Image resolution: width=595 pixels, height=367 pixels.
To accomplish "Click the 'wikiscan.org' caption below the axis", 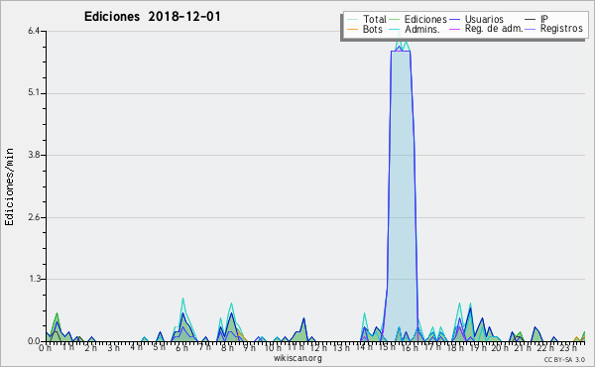I will point(297,358).
